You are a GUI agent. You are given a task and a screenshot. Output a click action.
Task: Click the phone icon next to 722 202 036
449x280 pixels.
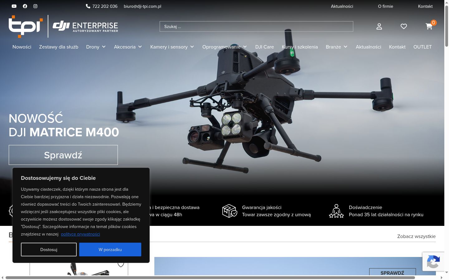tap(88, 6)
